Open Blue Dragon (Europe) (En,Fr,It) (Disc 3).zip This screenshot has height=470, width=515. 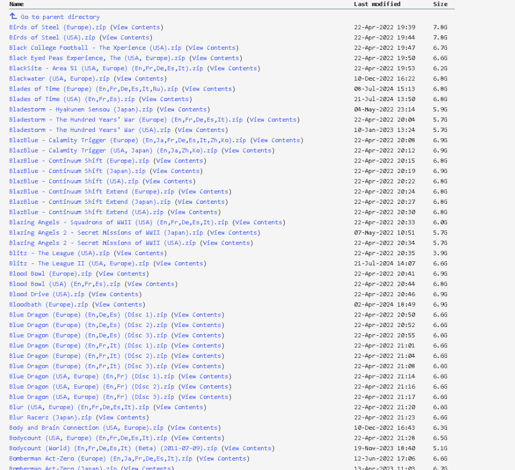coord(88,366)
